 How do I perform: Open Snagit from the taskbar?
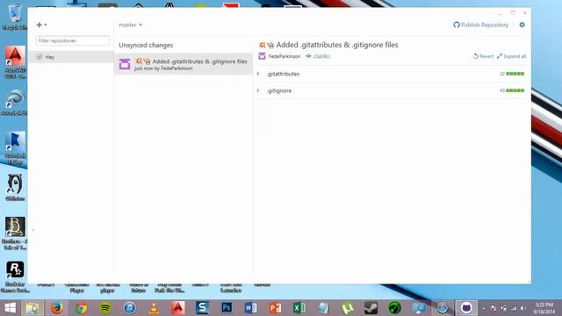click(203, 308)
